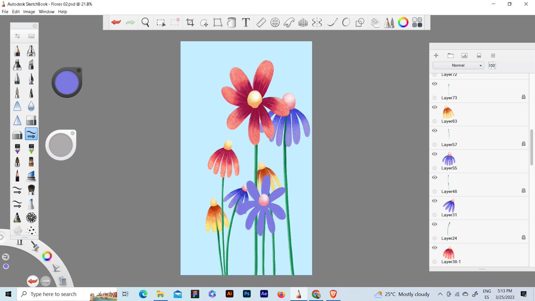Toggle the transparency lock on Layer24
535x301 pixels.
(x=523, y=238)
